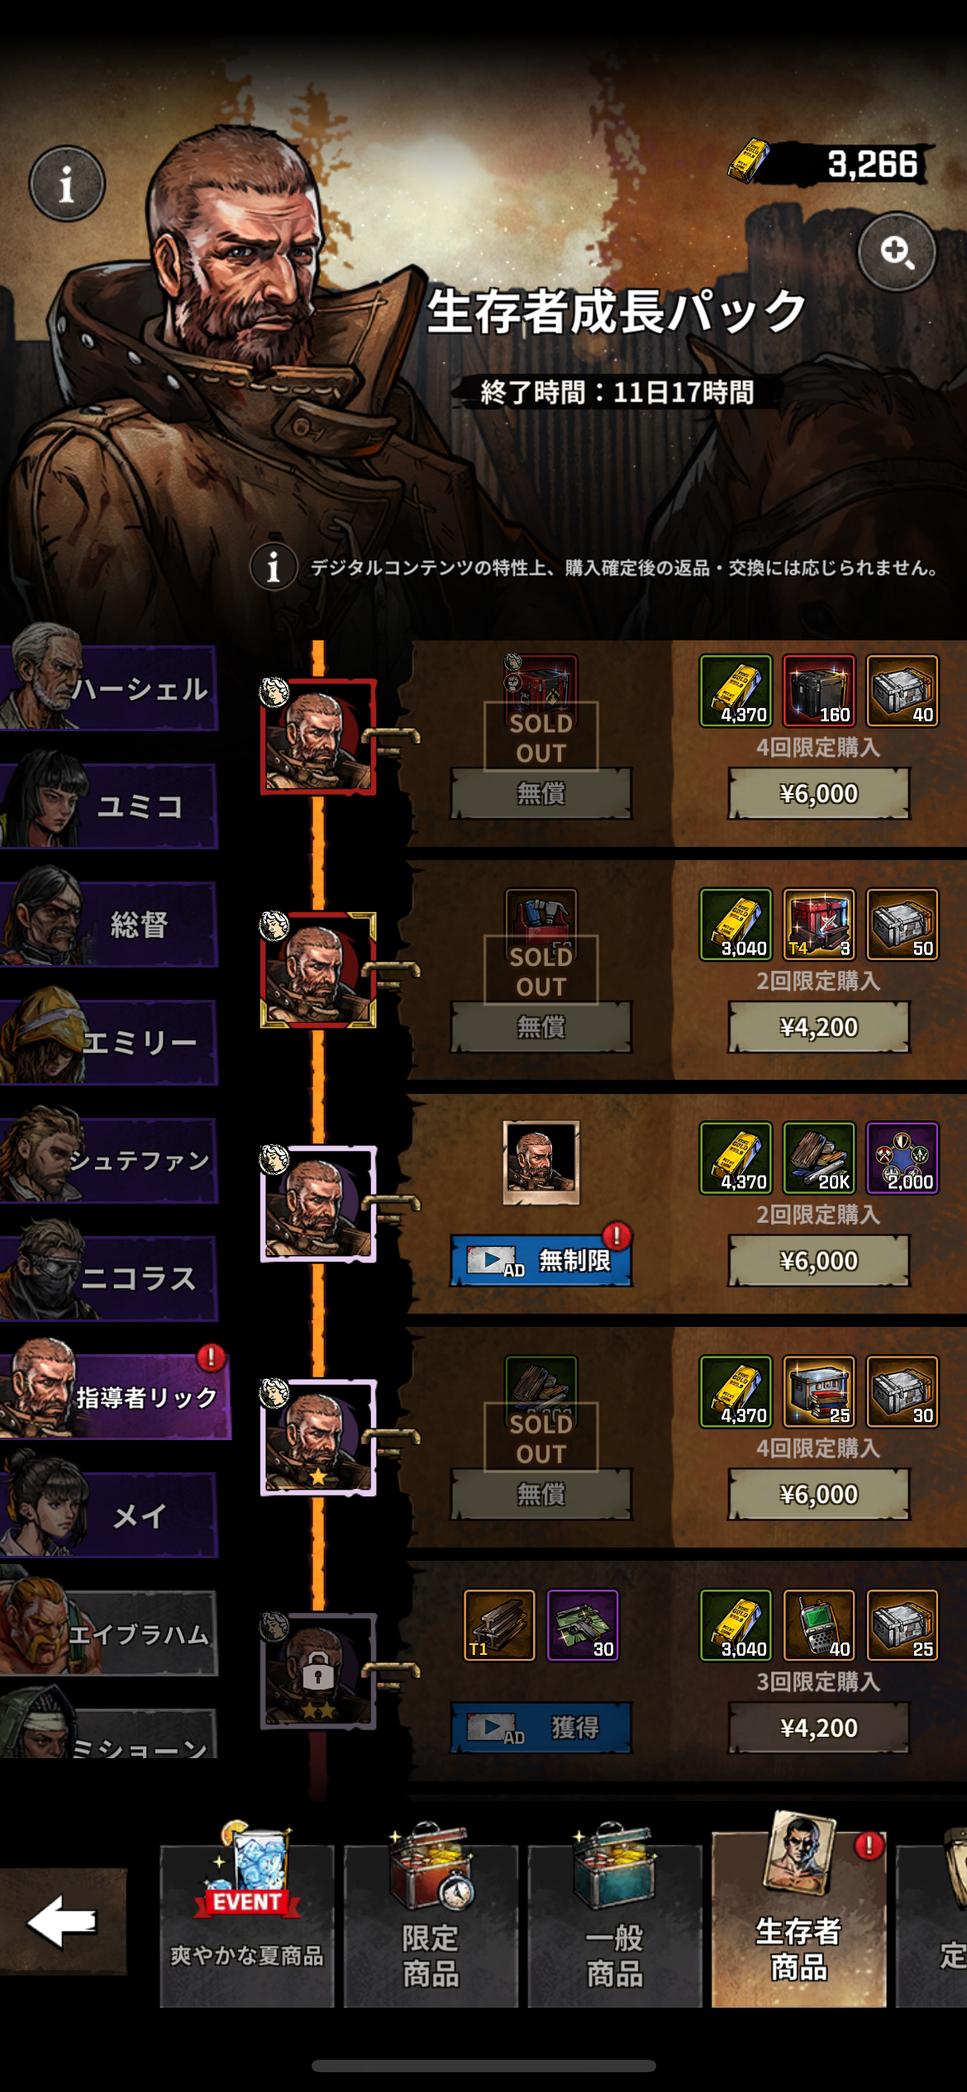Open the magnifier zoom icon
Viewport: 967px width, 2092px height.
pos(897,251)
